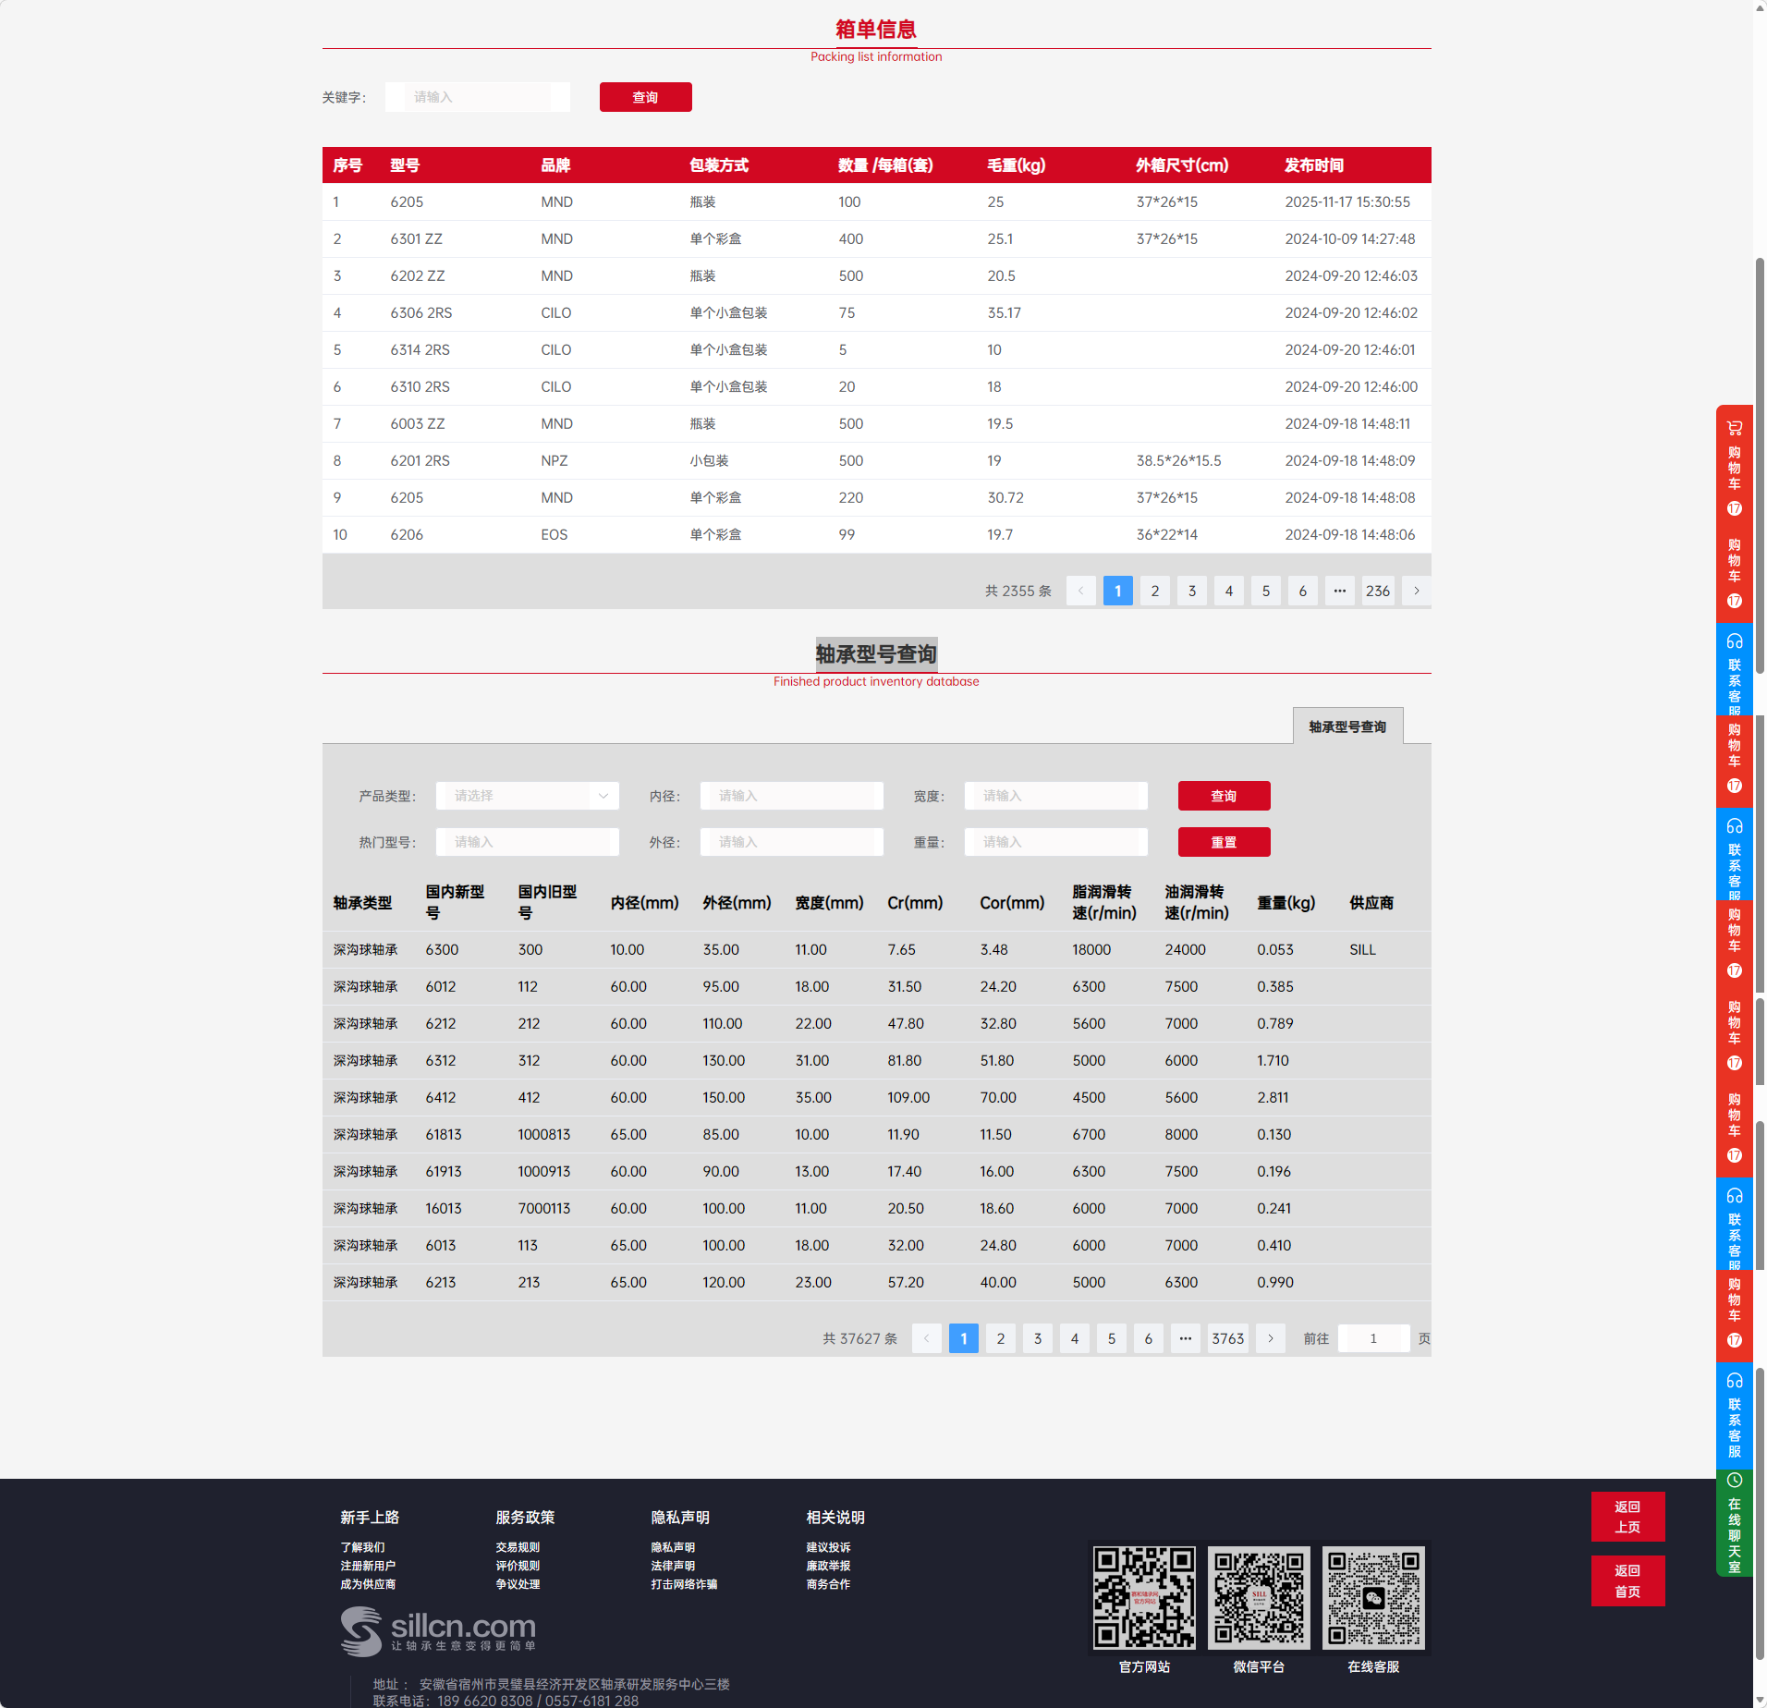Open the product type dropdown
This screenshot has width=1767, height=1708.
click(x=527, y=796)
